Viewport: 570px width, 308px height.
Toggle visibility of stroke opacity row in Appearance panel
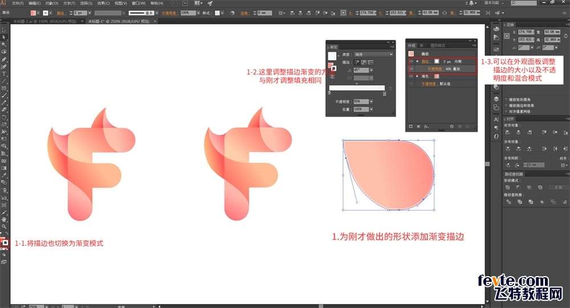pos(411,69)
